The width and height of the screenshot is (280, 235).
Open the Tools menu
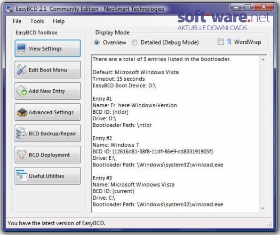click(37, 21)
